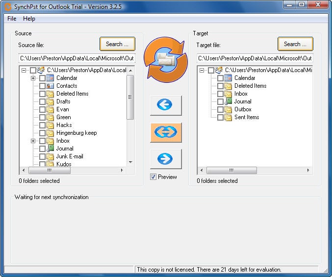Click Target tree scroll right arrow

[308, 170]
